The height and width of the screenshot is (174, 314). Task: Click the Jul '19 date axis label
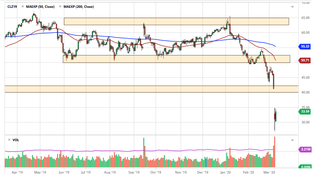pyautogui.click(x=86, y=172)
